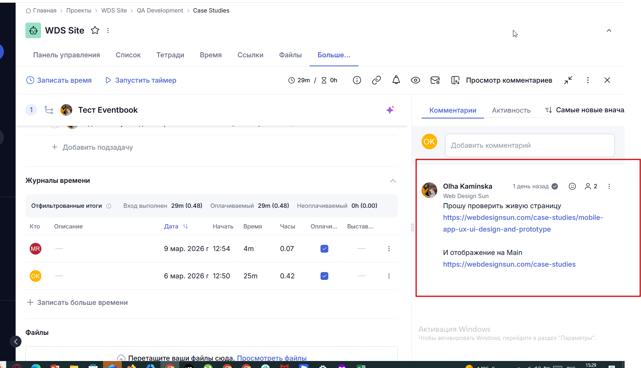This screenshot has width=641, height=368.
Task: Click the task info icon
Action: coord(357,80)
